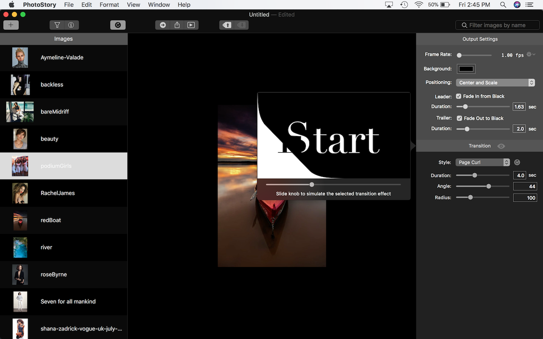Select the Seven for all mankind row
This screenshot has width=543, height=339.
64,302
